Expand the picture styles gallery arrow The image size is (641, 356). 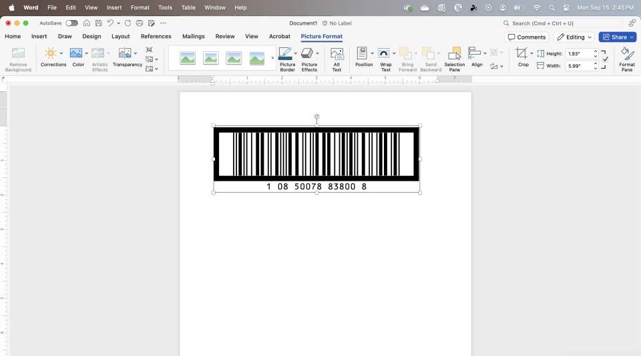click(272, 59)
